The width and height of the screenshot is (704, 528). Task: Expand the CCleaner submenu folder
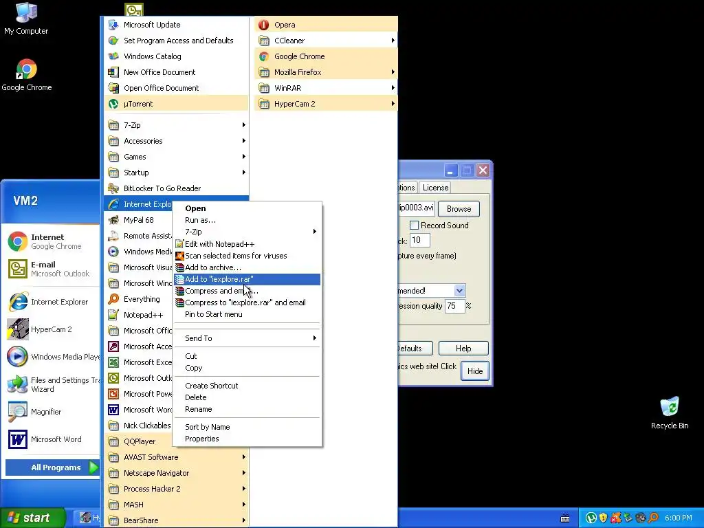pyautogui.click(x=326, y=41)
